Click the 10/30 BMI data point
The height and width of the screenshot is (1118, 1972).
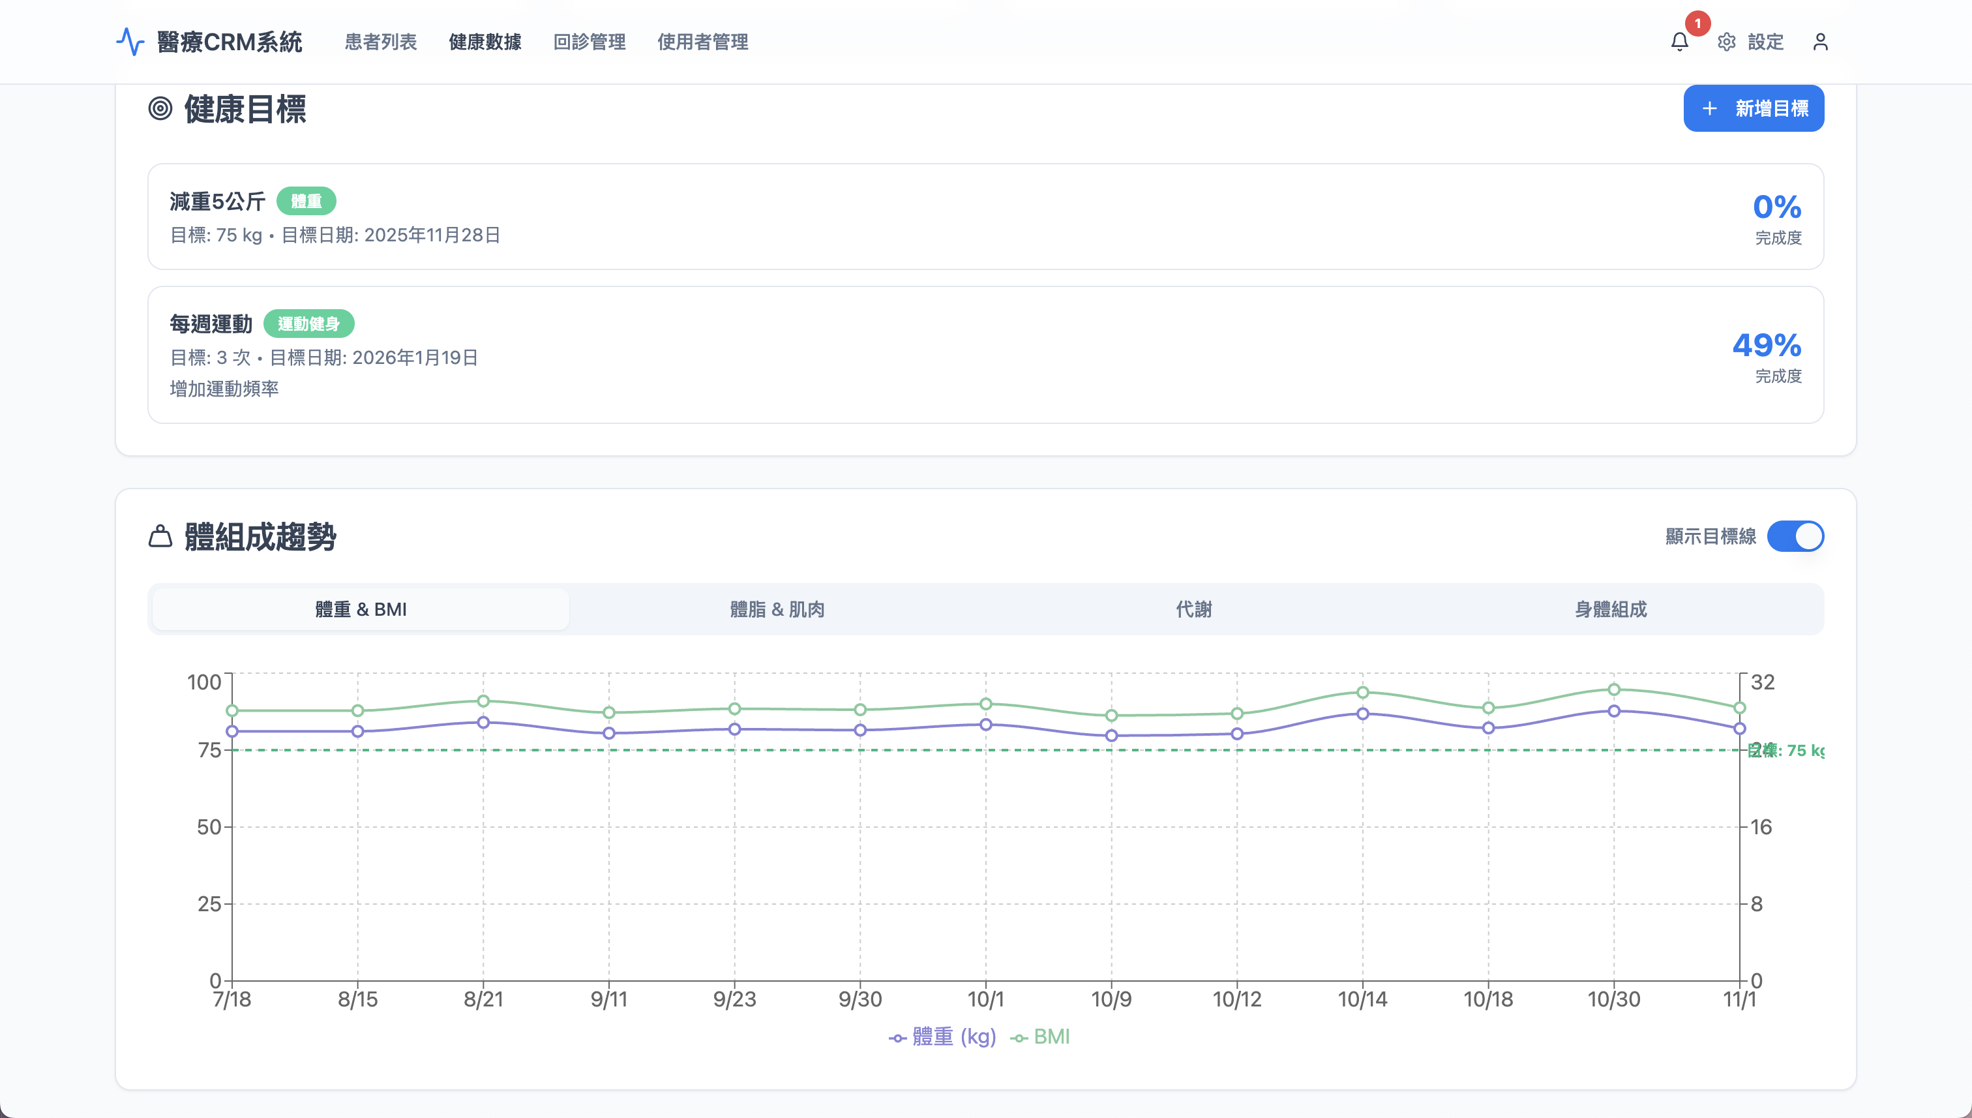click(x=1613, y=689)
